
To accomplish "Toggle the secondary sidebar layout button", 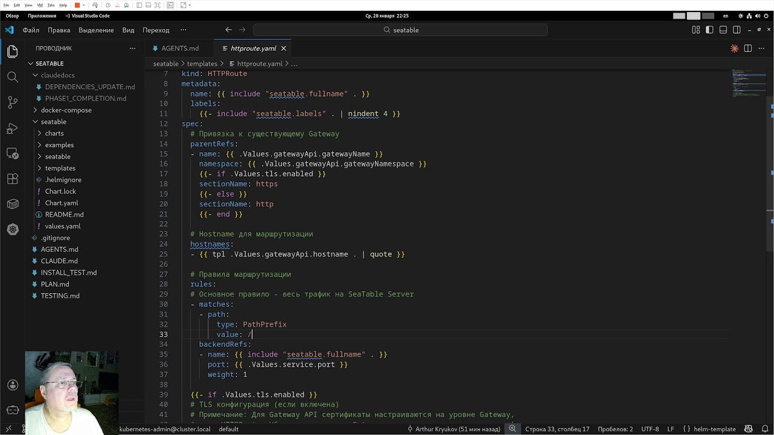I will pos(737,30).
